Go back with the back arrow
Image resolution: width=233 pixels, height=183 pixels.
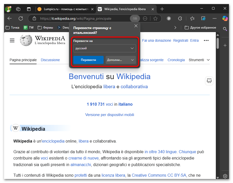click(x=10, y=18)
